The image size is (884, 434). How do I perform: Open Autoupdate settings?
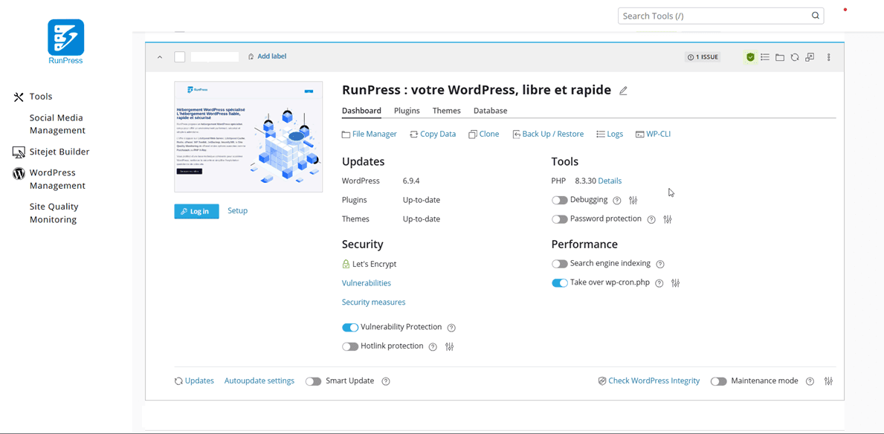click(259, 381)
